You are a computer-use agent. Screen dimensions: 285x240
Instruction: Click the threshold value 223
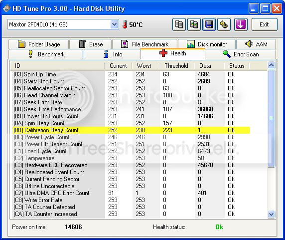tap(167, 130)
